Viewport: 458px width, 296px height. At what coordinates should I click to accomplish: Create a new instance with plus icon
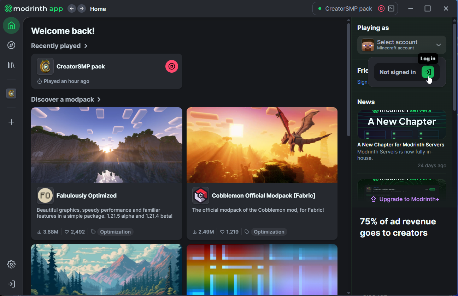[11, 122]
